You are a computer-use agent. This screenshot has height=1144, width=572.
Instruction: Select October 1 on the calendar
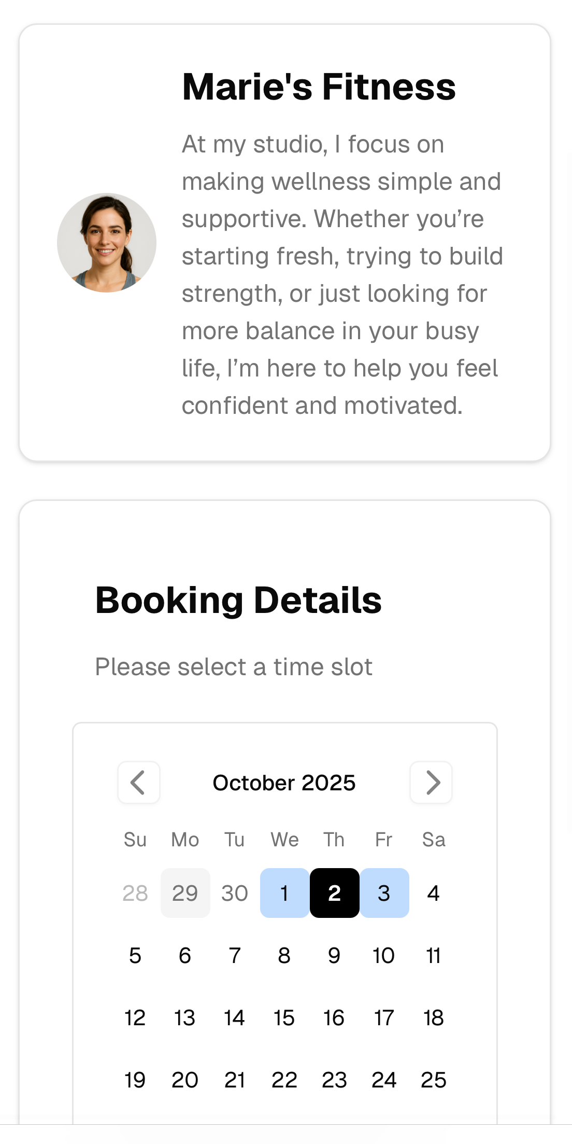click(x=284, y=893)
